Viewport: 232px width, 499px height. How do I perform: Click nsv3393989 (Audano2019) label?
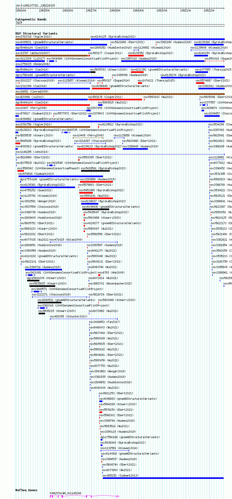point(98,179)
